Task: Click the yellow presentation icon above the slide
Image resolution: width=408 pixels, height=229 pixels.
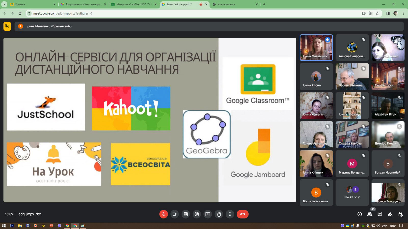Action: pos(7,26)
